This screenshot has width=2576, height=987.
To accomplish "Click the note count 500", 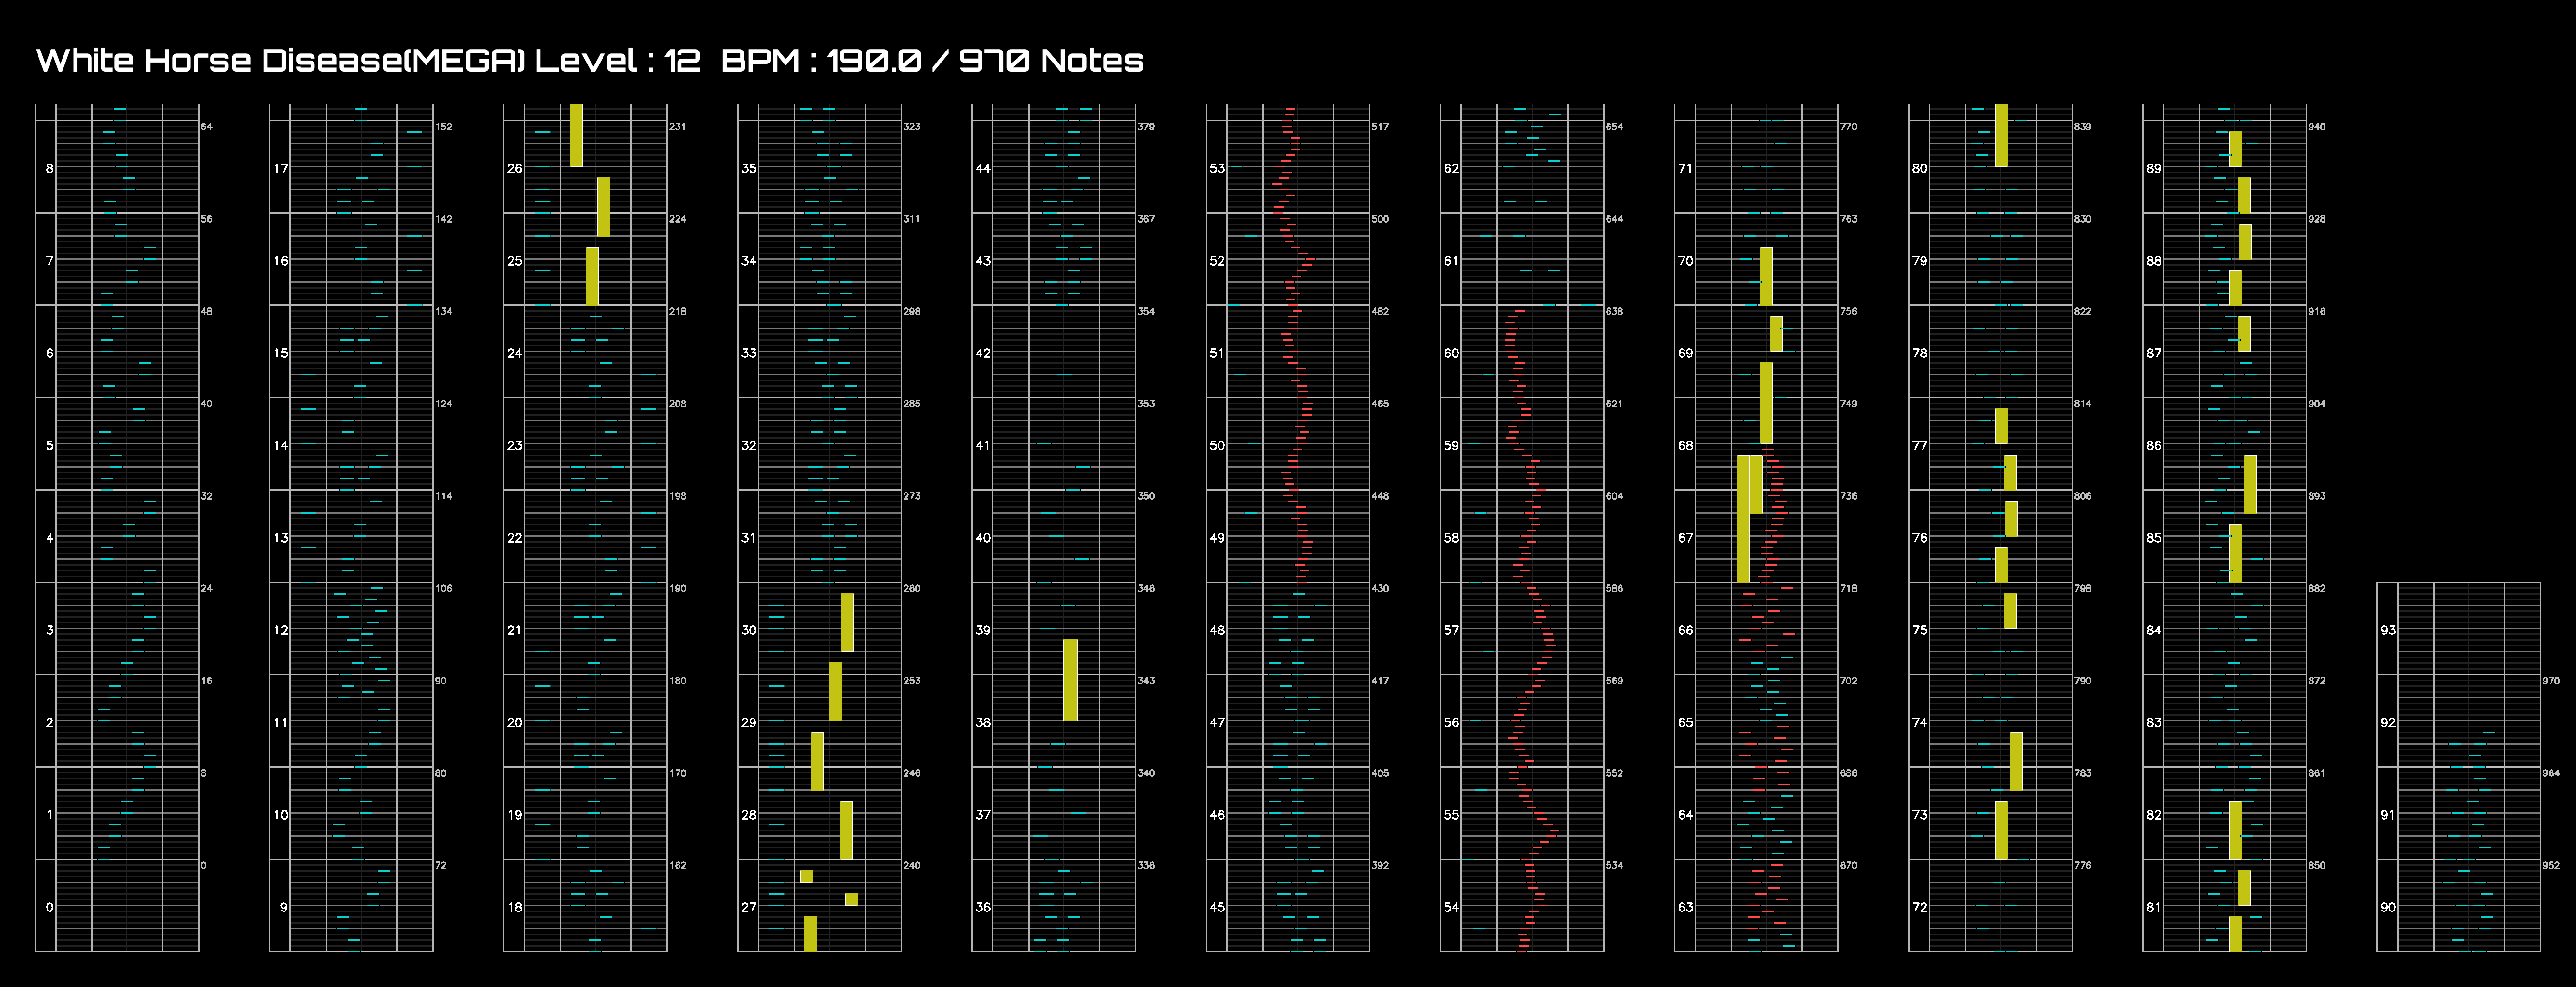I will pos(1380,219).
